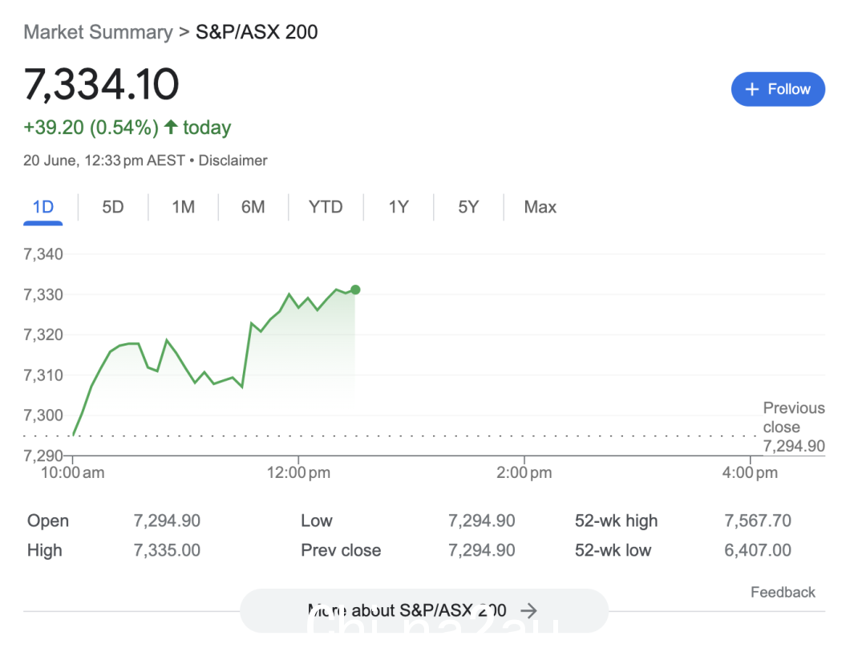Click the S&P/ASX 200 breadcrumb title
This screenshot has height=652, width=866.
257,32
